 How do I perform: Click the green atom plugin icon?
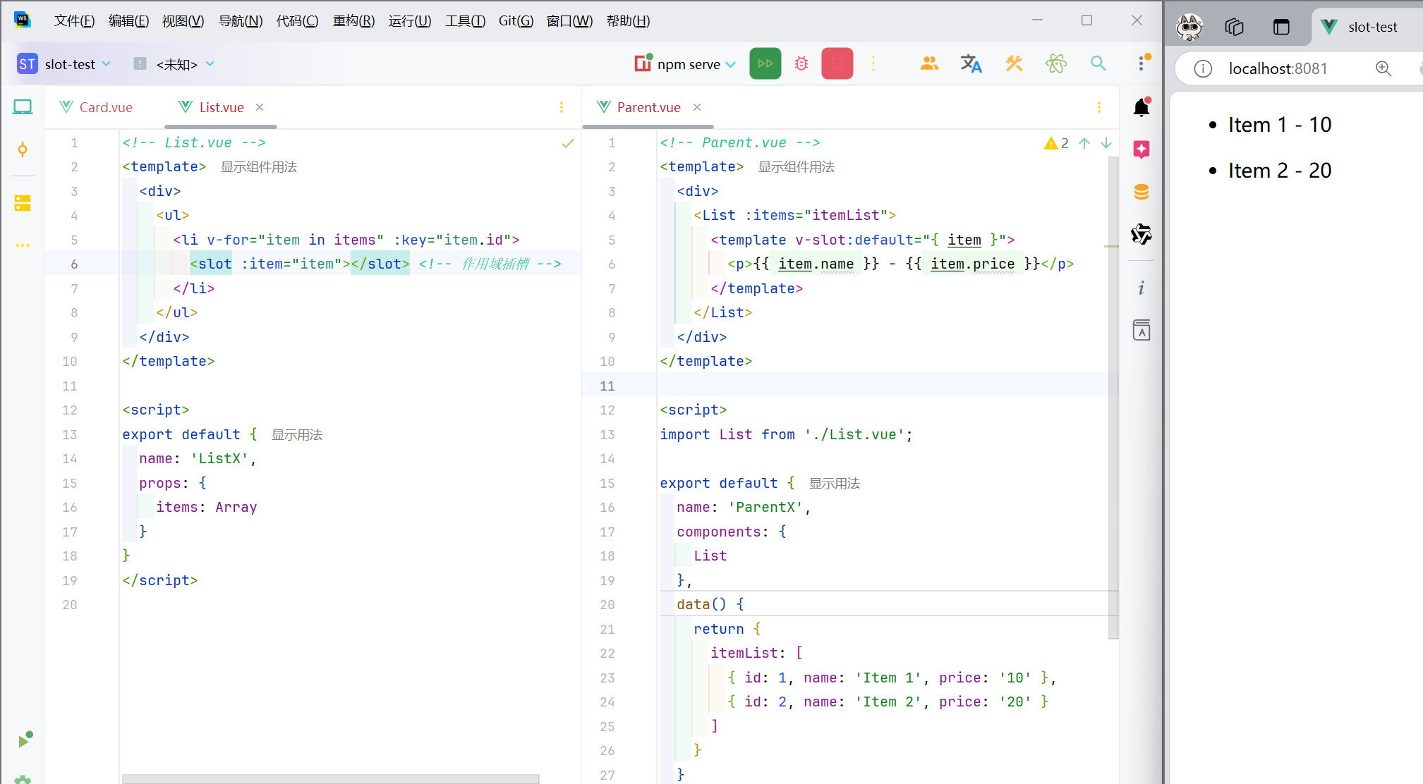pos(1056,64)
